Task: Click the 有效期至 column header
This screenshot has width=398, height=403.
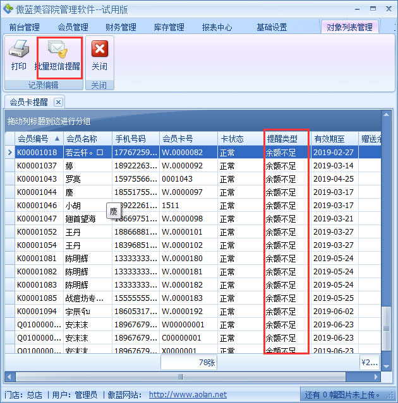Action: pyautogui.click(x=329, y=139)
